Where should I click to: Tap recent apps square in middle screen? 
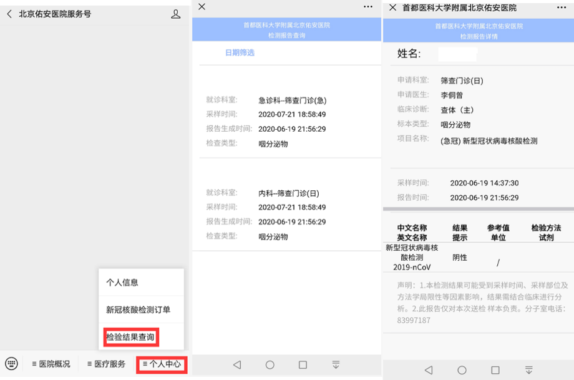pyautogui.click(x=303, y=364)
